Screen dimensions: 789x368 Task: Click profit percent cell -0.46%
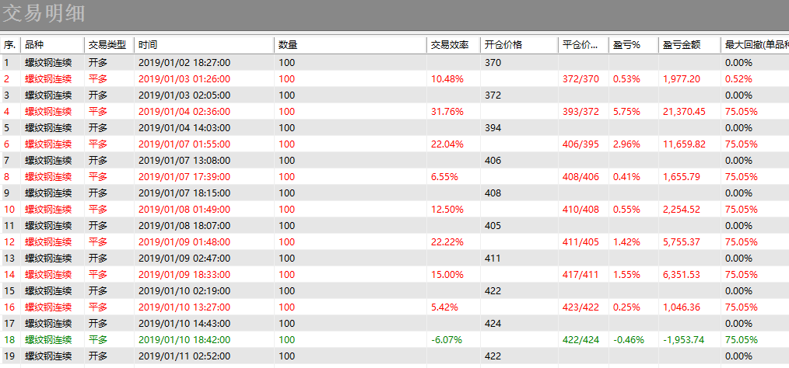(x=629, y=340)
